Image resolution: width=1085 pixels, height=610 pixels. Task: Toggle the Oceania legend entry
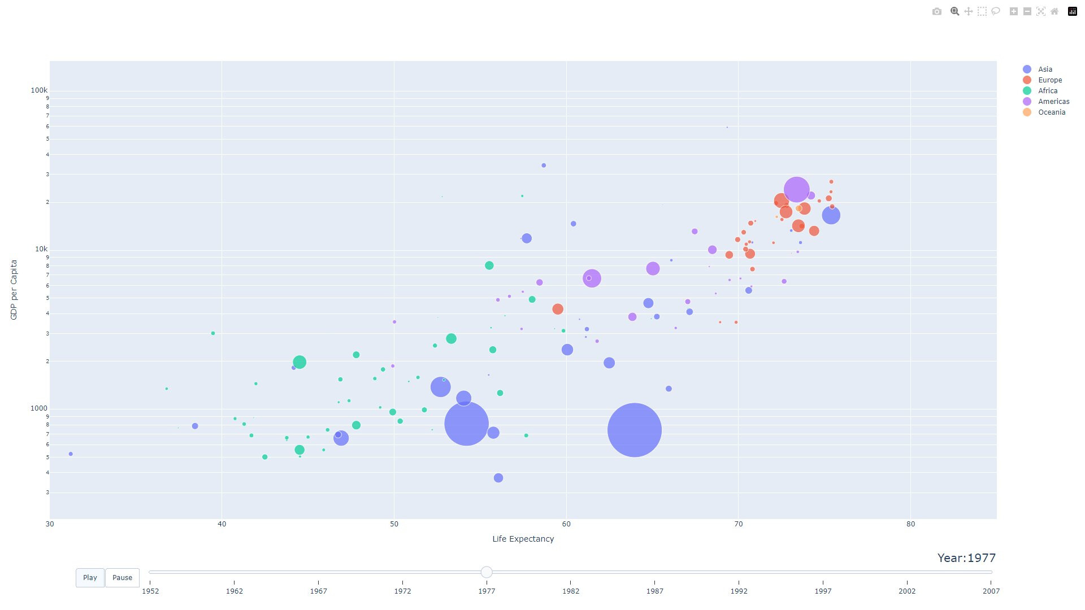pos(1051,112)
